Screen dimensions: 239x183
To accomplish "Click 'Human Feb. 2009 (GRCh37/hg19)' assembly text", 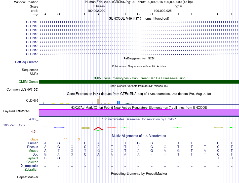I will (110, 2).
